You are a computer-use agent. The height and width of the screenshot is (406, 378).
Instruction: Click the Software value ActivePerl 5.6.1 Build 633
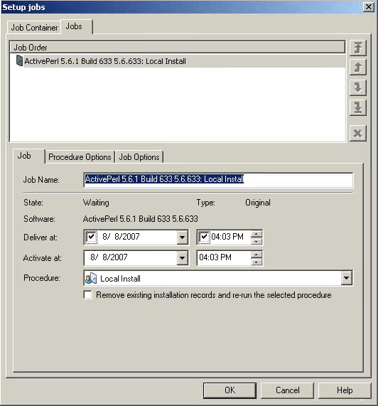pos(140,219)
